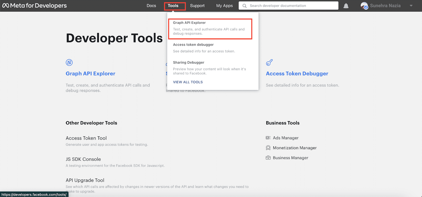
Task: Click the Sunehra Nazia profile avatar
Action: pyautogui.click(x=364, y=6)
